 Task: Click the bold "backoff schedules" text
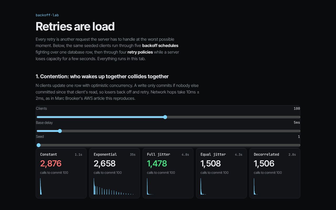160,46
